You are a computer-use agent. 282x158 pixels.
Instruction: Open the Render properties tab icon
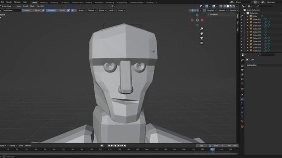click(x=242, y=66)
